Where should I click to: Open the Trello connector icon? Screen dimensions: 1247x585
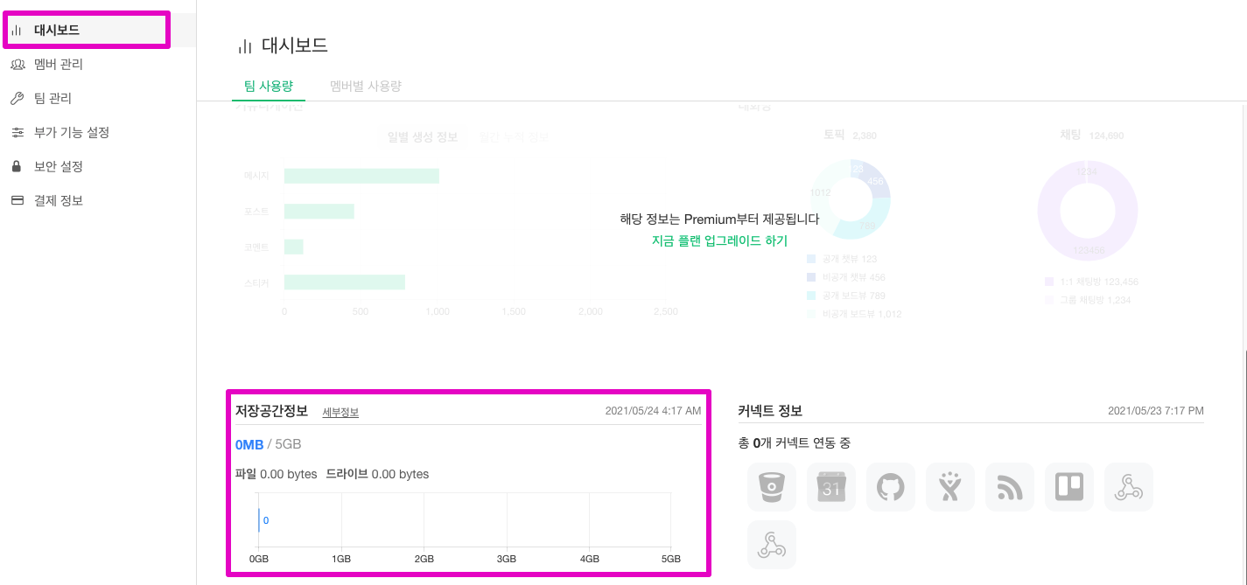pos(1068,487)
